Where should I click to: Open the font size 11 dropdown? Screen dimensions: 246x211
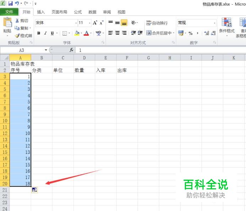(x=90, y=23)
